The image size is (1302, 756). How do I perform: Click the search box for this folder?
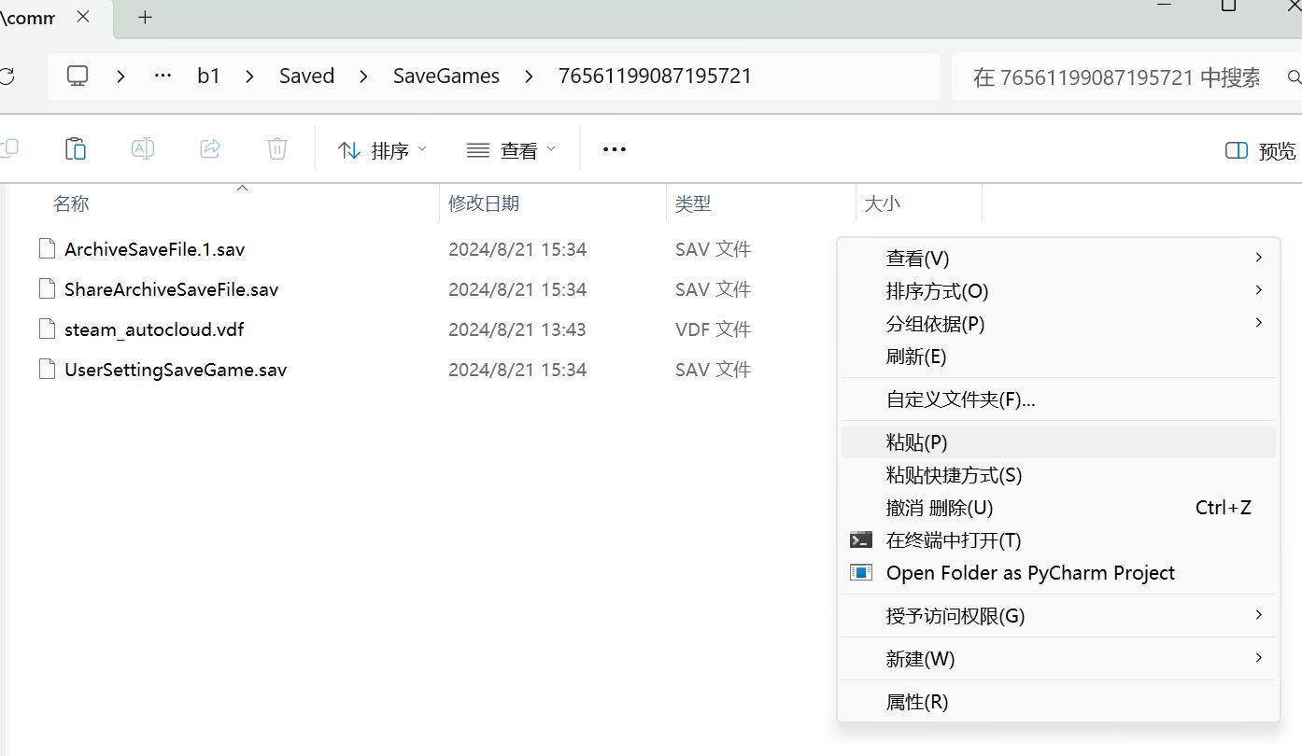1116,77
